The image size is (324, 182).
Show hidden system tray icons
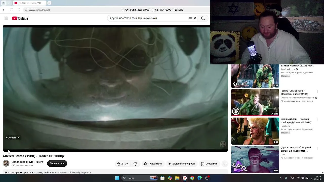coord(280,178)
